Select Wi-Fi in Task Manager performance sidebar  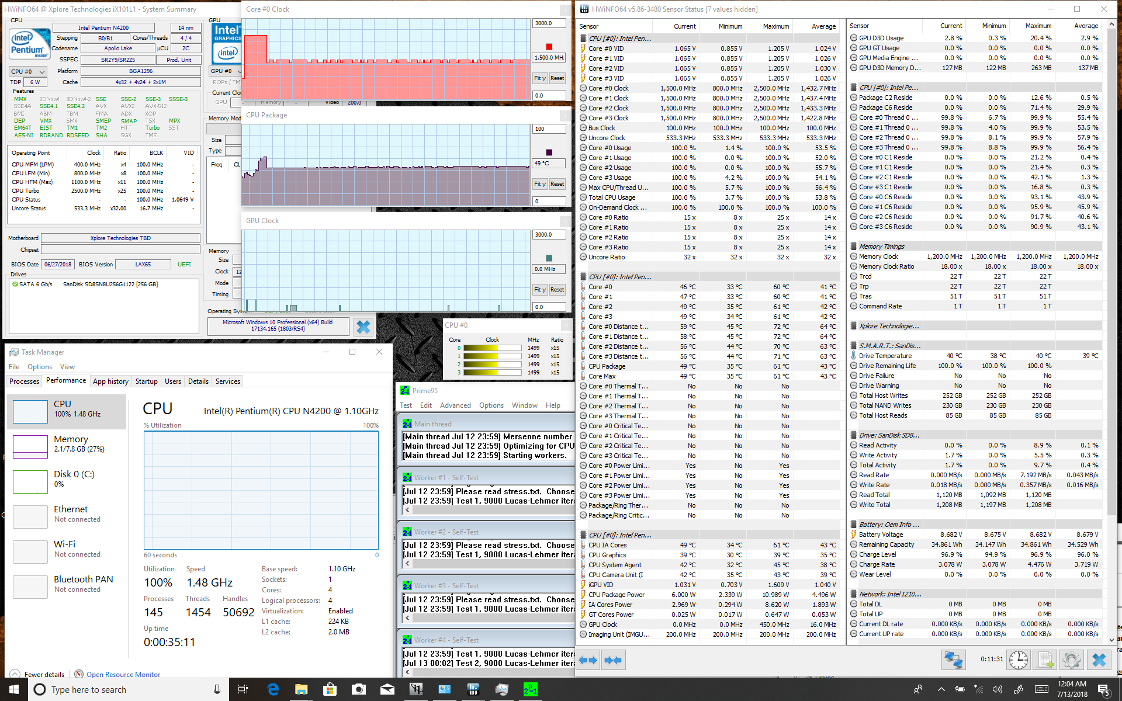click(67, 551)
